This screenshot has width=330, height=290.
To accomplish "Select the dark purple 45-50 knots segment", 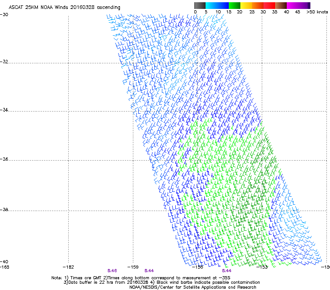I will [304, 5].
